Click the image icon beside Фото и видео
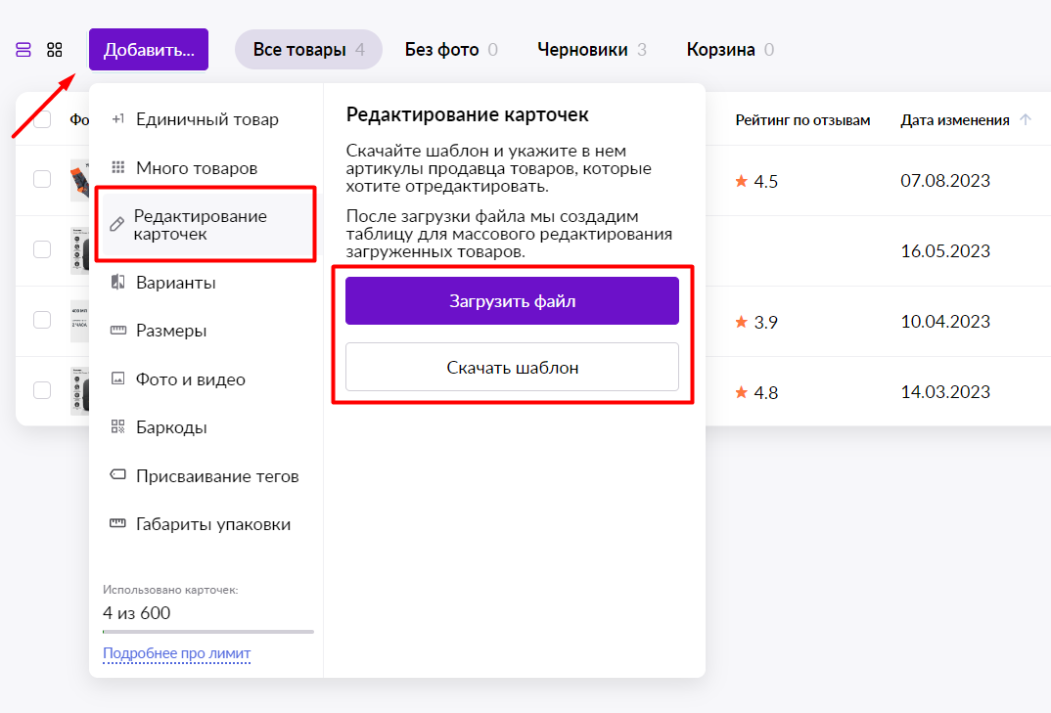This screenshot has width=1051, height=713. (x=118, y=379)
